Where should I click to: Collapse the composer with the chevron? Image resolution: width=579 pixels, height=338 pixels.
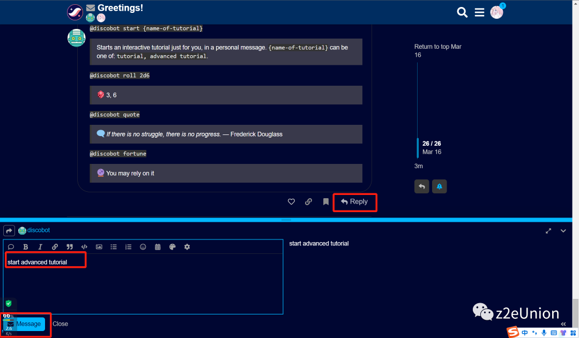click(x=563, y=231)
